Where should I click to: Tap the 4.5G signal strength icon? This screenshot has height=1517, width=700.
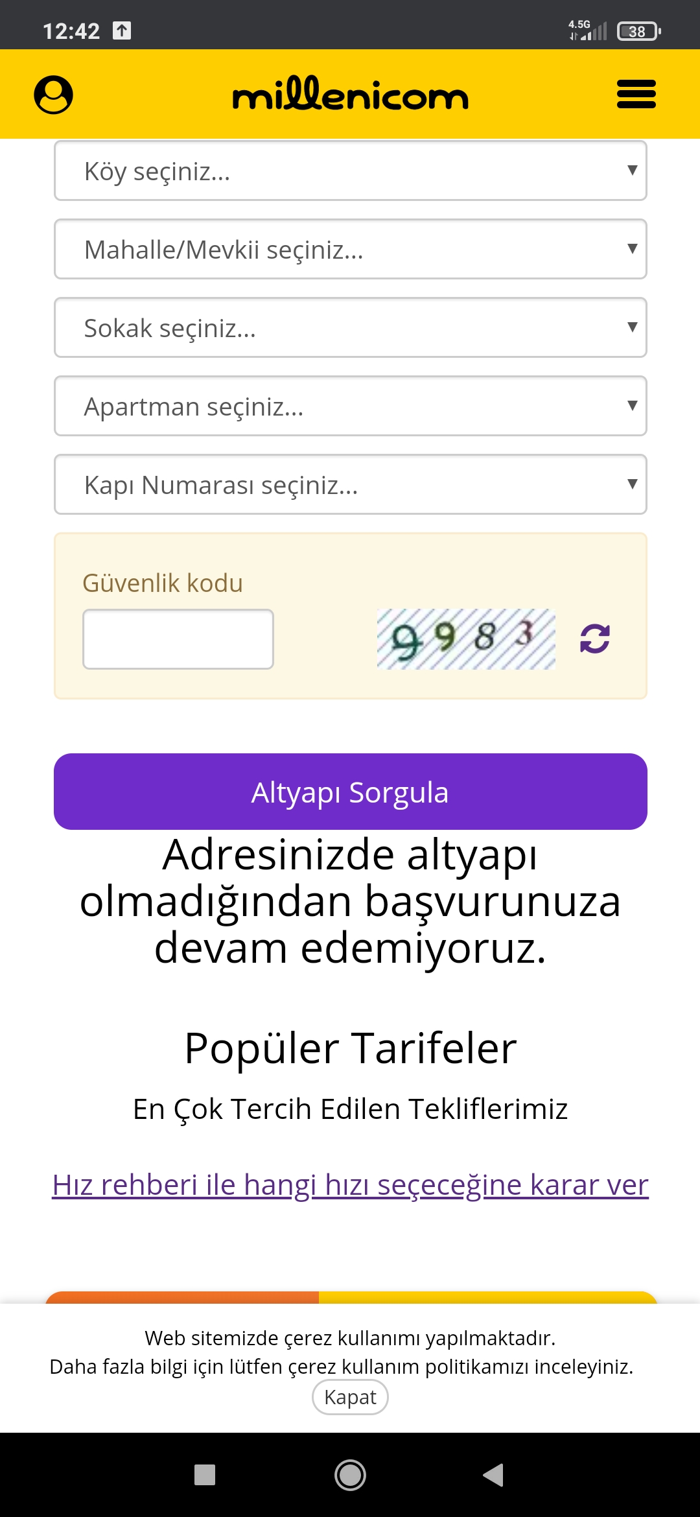pyautogui.click(x=587, y=30)
